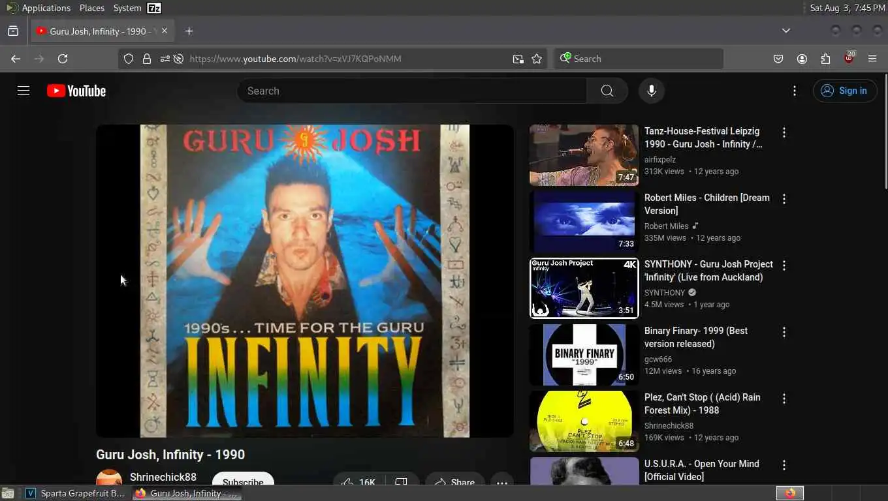Open Robert Miles Children thumbnail
Viewport: 888px width, 501px height.
point(584,222)
